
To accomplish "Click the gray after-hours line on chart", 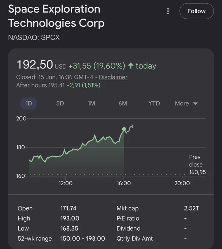I will pyautogui.click(x=129, y=129).
